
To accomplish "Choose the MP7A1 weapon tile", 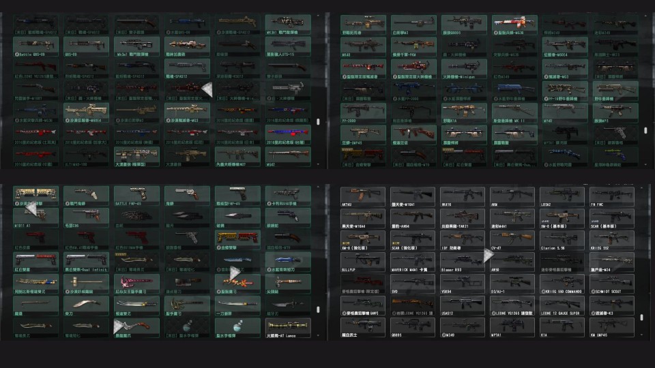I will [x=512, y=327].
